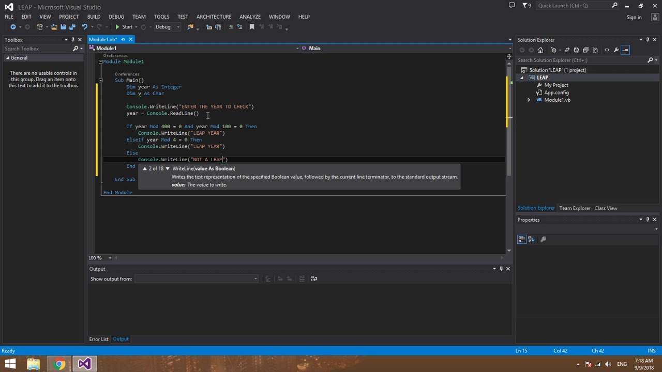Sync with Active Document in Solution Explorer
The image size is (662, 372).
[x=567, y=50]
